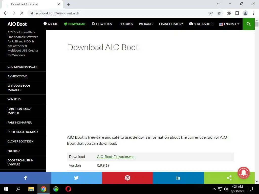Open PARTITION IMAGE MAPPER sidebar link
This screenshot has height=194, width=259.
click(x=19, y=111)
